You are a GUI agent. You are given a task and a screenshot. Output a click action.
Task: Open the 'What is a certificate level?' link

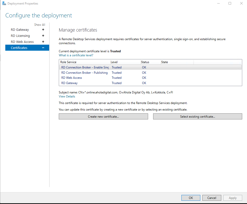(x=76, y=55)
